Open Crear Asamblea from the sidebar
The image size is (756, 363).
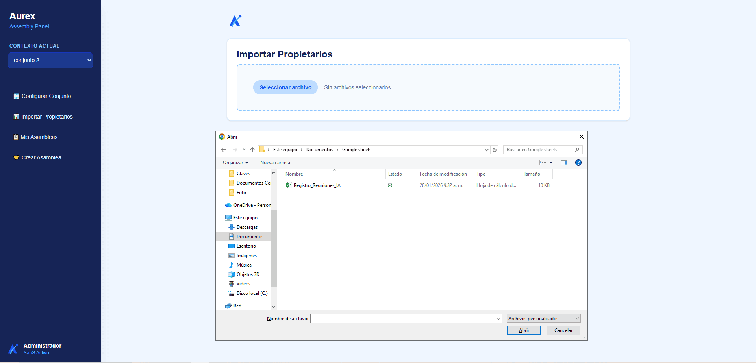point(41,157)
